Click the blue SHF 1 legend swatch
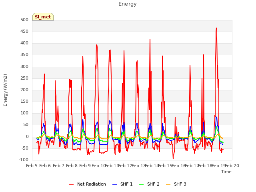The width and height of the screenshot is (256, 192). (x=115, y=185)
